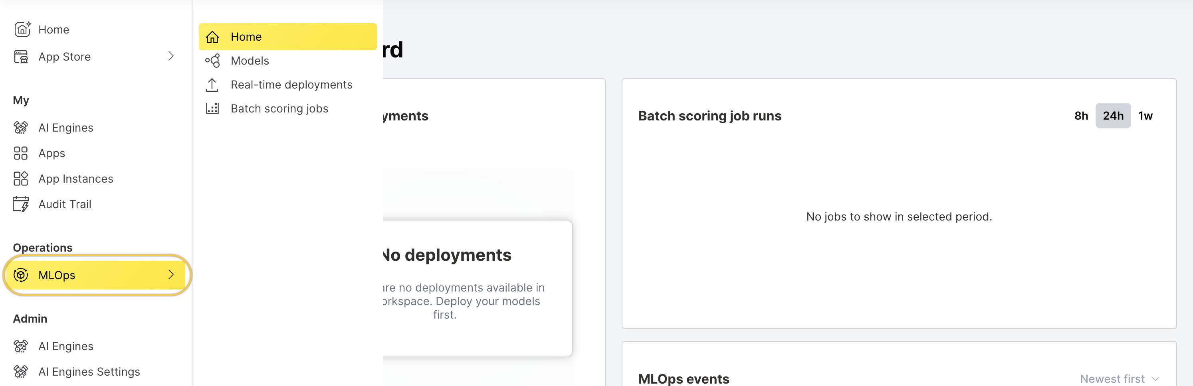The height and width of the screenshot is (386, 1193).
Task: Click the MLOps cube icon
Action: click(x=21, y=275)
